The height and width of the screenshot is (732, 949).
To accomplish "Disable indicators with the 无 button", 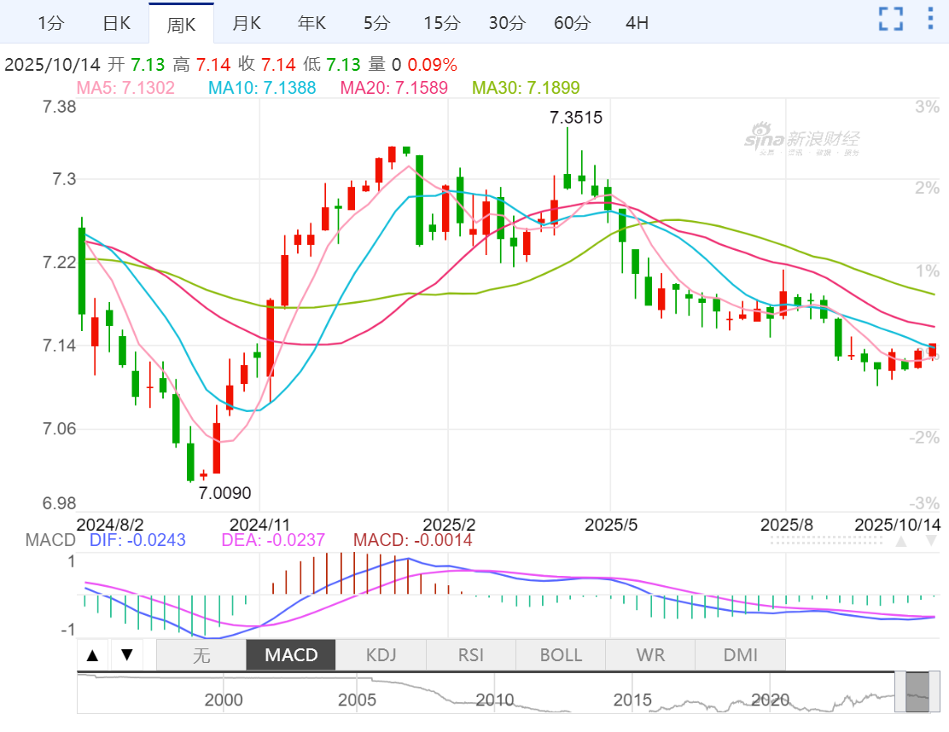I will (201, 655).
